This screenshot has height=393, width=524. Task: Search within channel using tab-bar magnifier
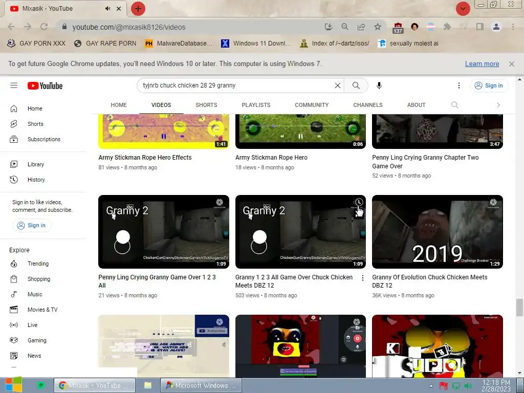pyautogui.click(x=454, y=105)
